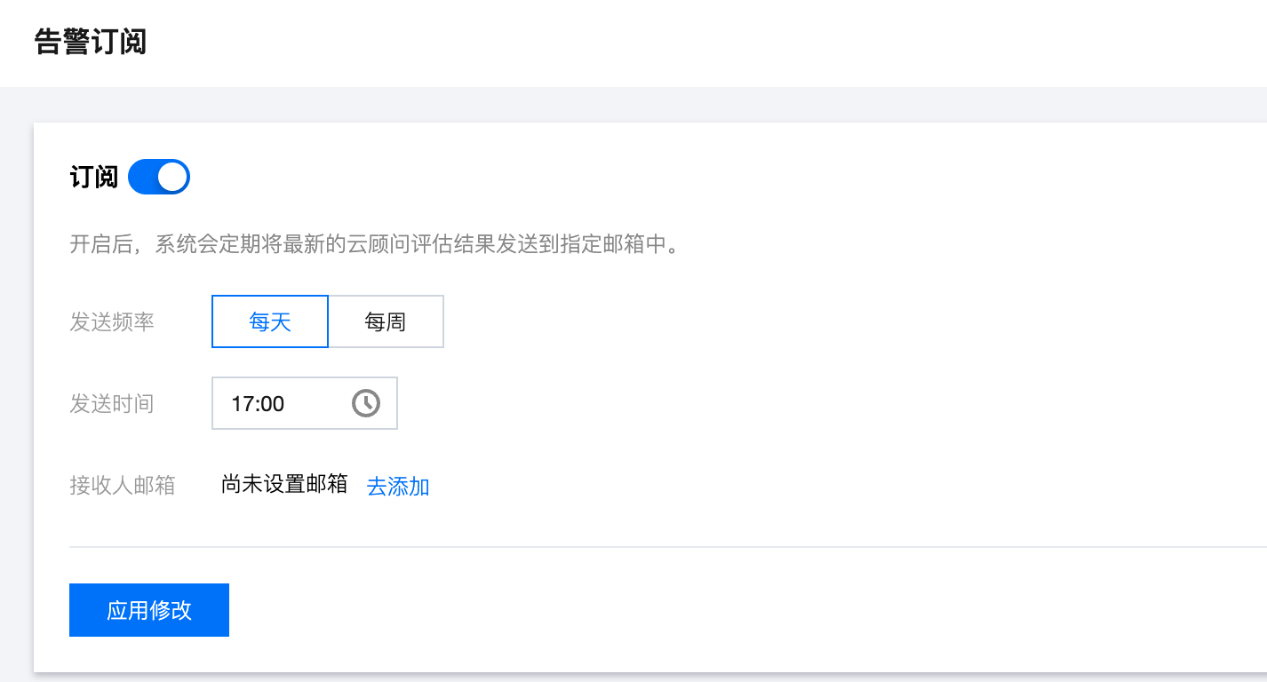This screenshot has width=1267, height=682.
Task: Click the 发送频率 field label
Action: point(112,321)
